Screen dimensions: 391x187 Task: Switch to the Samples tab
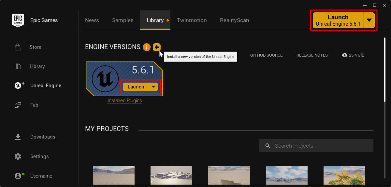point(123,20)
